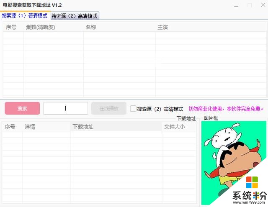Click the 主演 column header
This screenshot has height=207, width=268.
[211, 27]
